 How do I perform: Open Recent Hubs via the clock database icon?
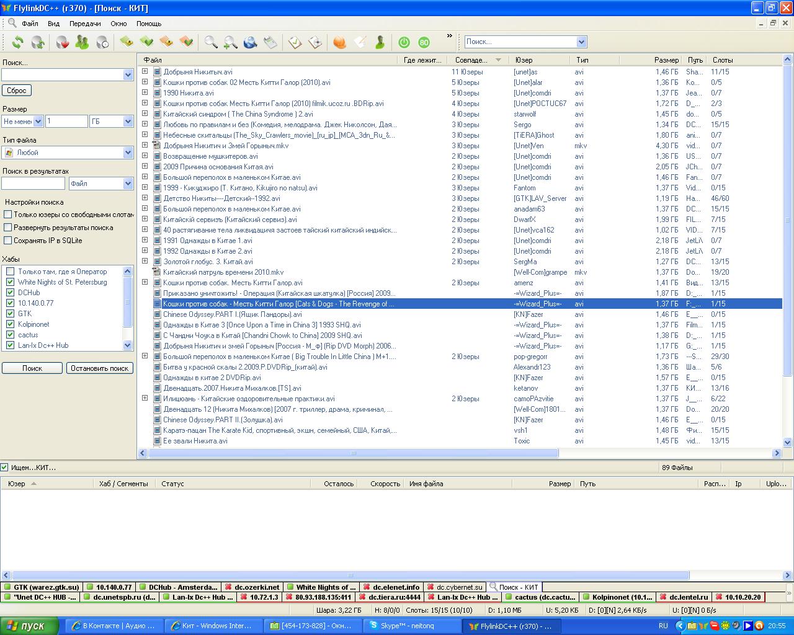tap(102, 42)
